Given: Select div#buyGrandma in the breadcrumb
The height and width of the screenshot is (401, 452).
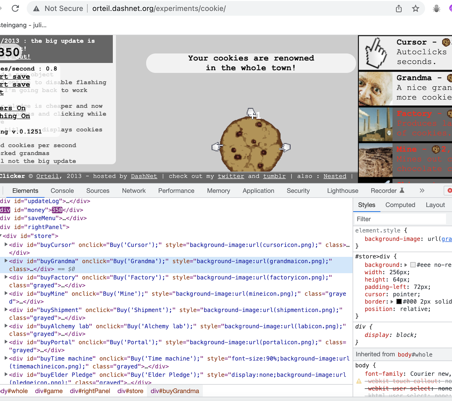Looking at the screenshot, I should click(175, 391).
